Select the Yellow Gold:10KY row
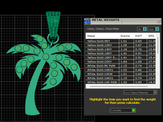Screen dimensions: 163x122 tap(121, 45)
